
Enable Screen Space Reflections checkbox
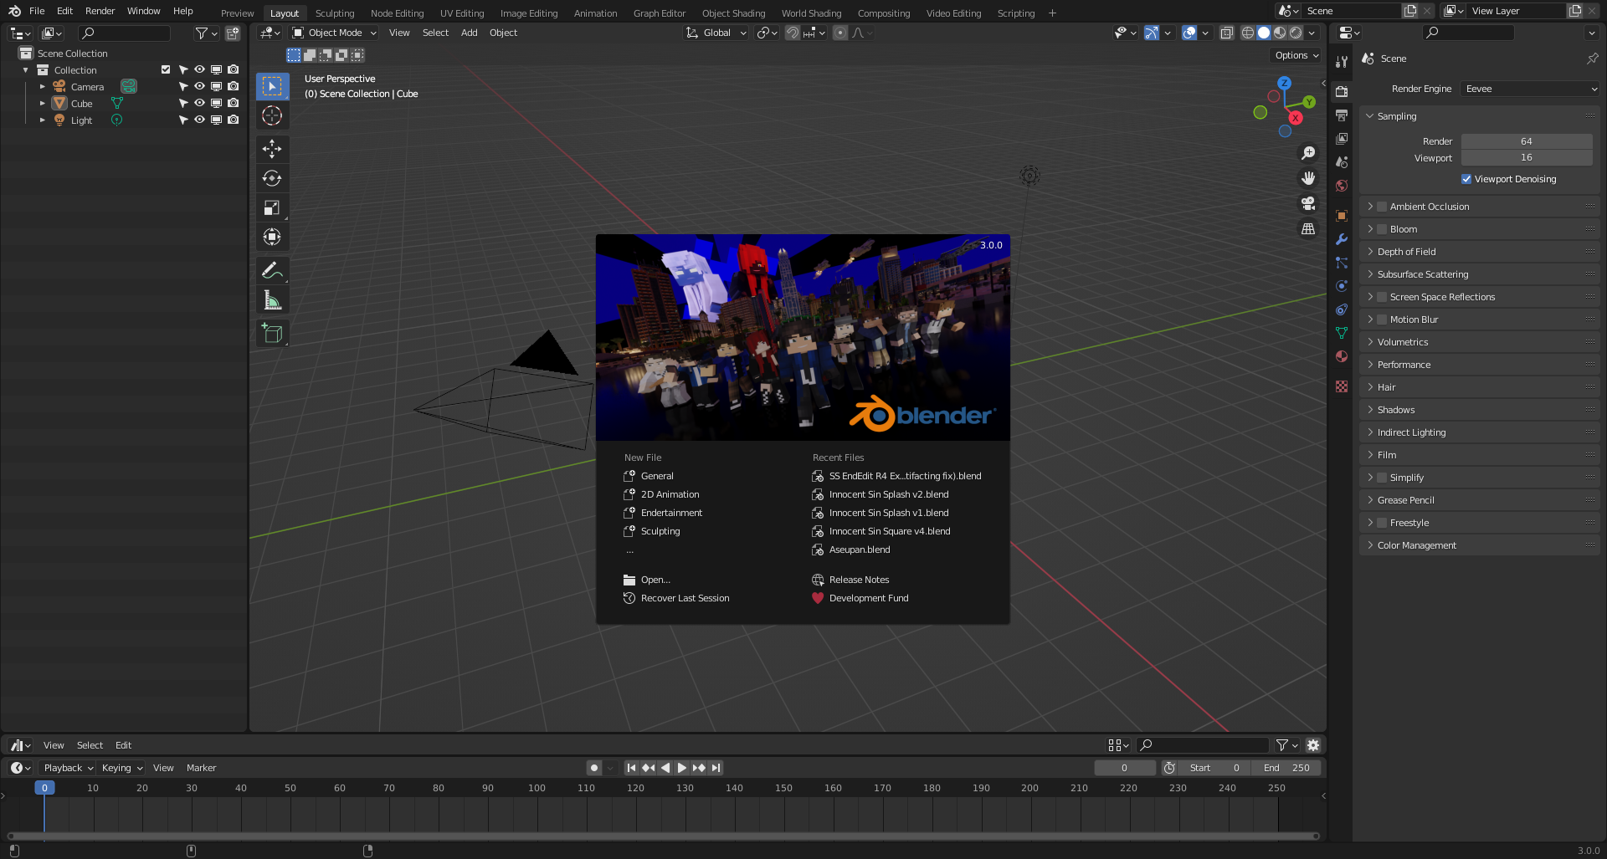[x=1382, y=297]
